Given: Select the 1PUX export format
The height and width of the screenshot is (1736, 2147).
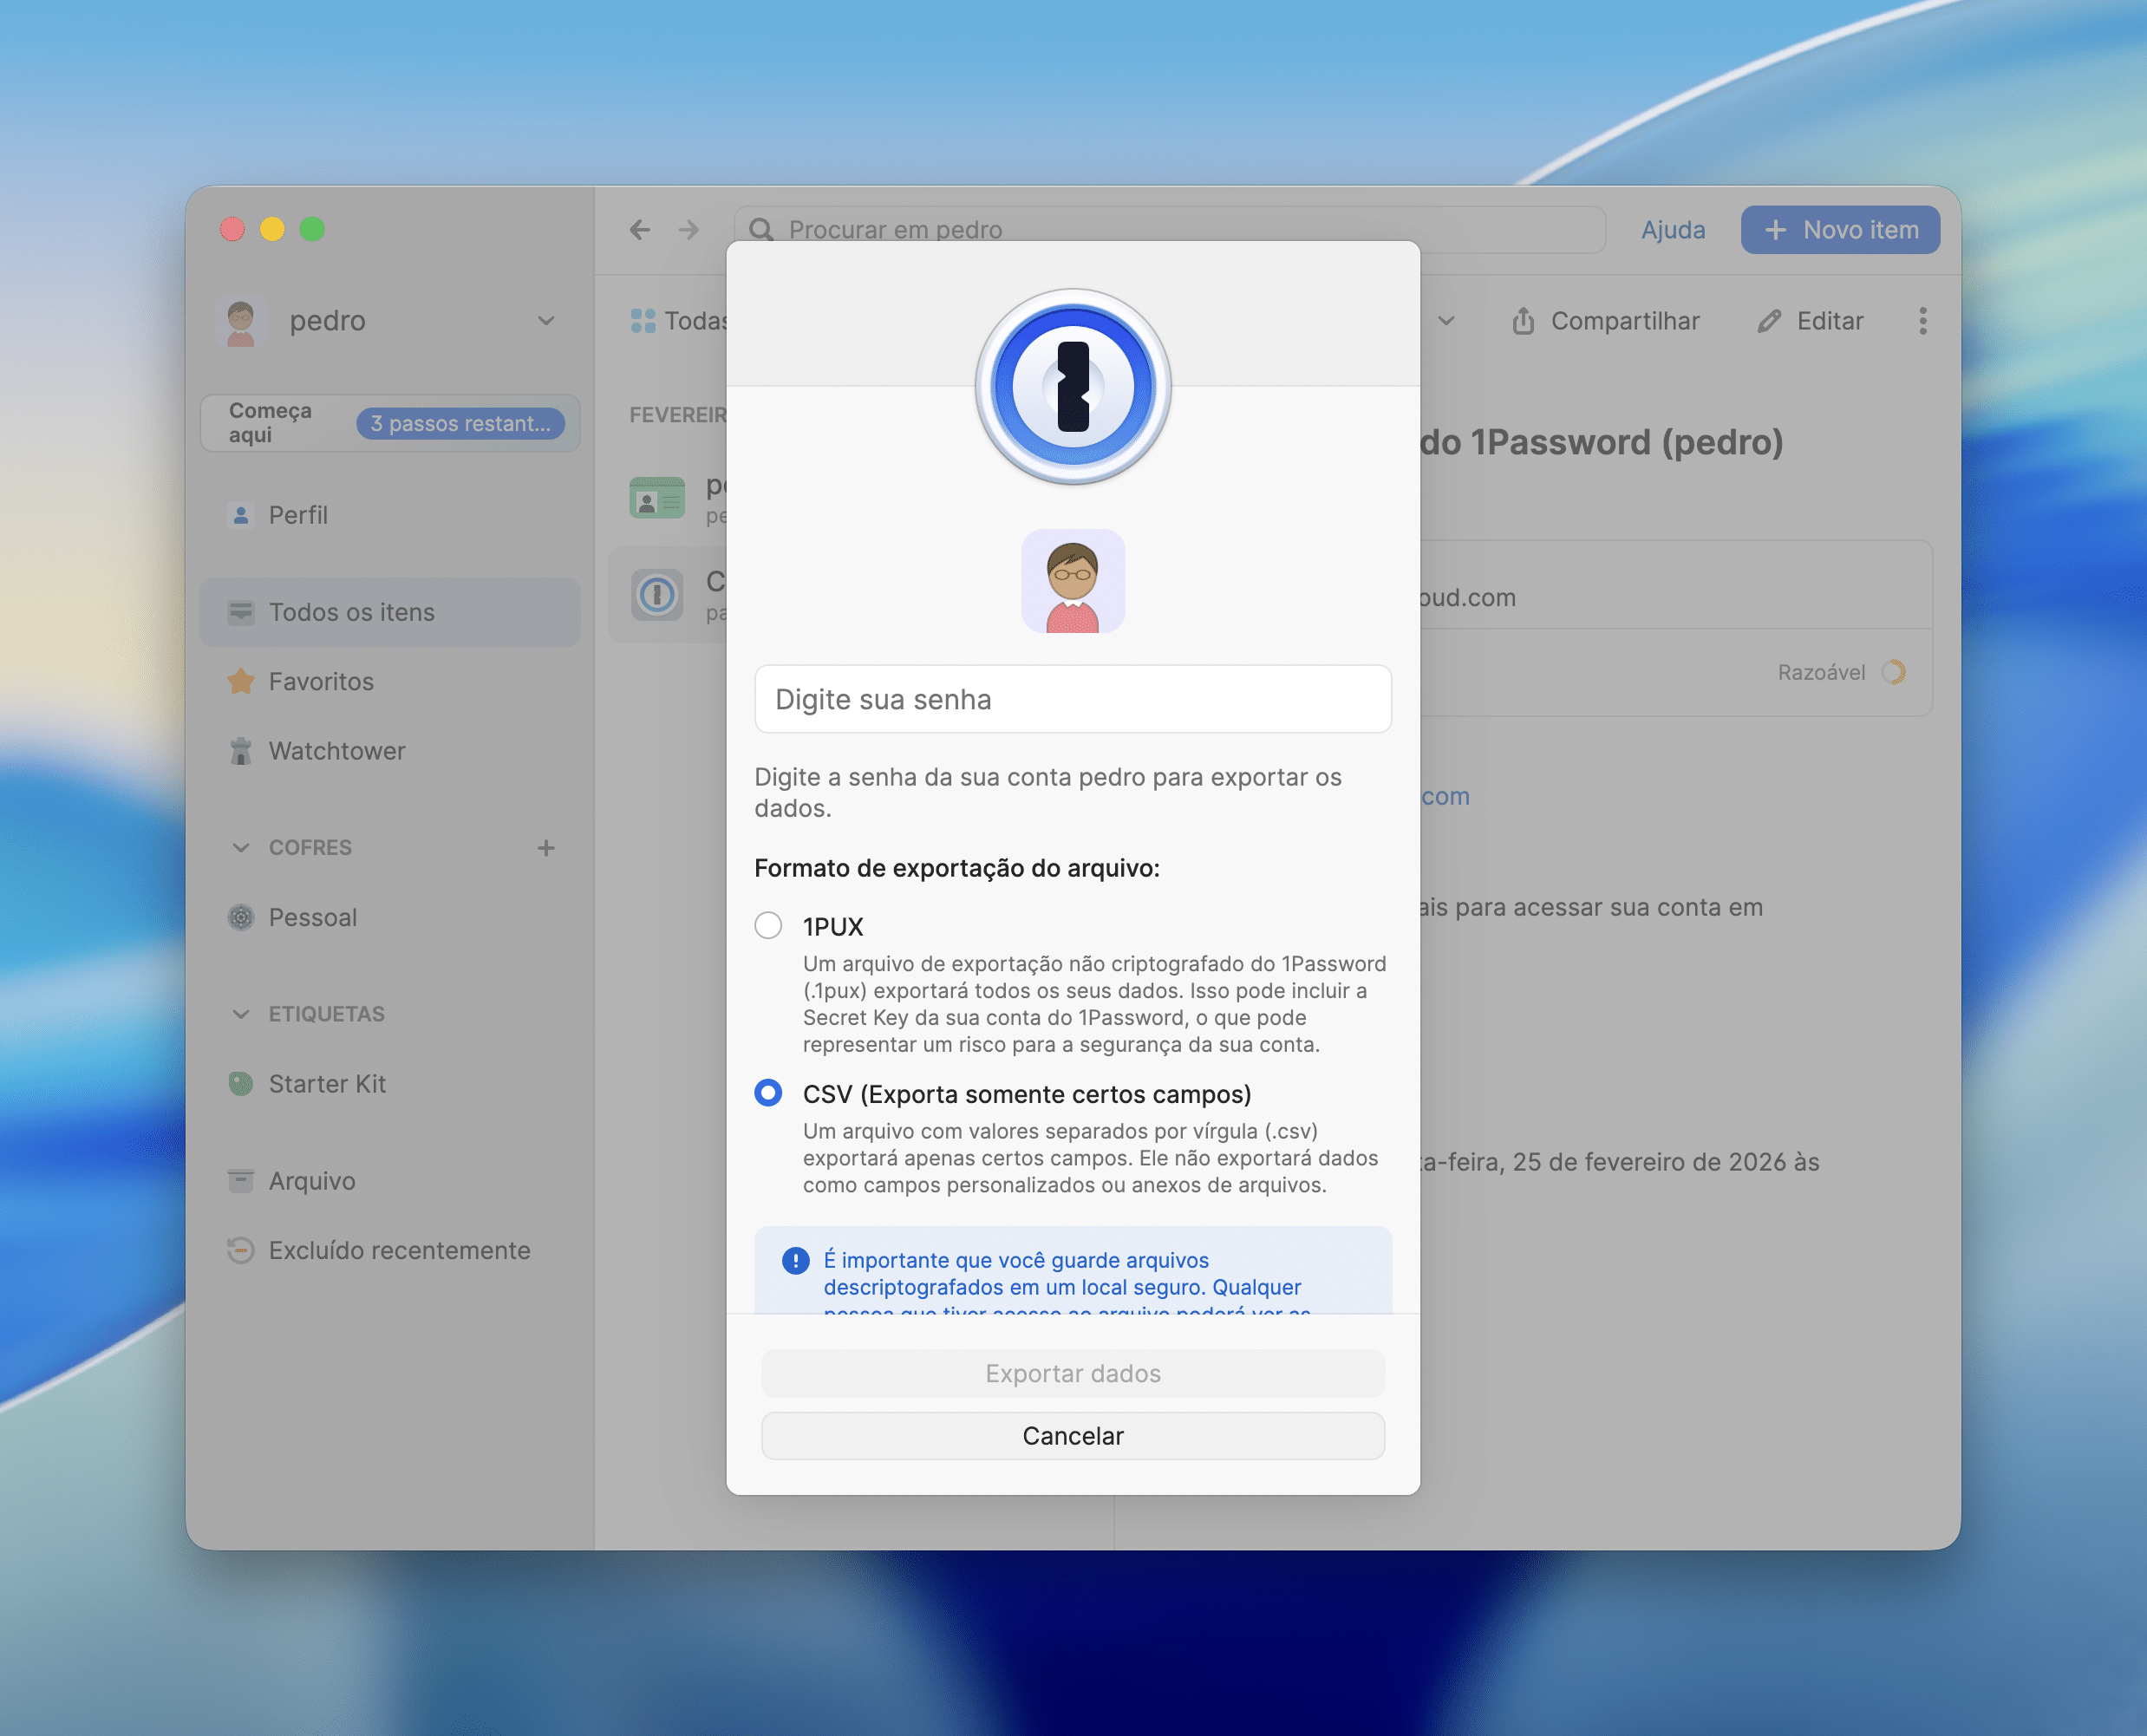Looking at the screenshot, I should coord(768,926).
